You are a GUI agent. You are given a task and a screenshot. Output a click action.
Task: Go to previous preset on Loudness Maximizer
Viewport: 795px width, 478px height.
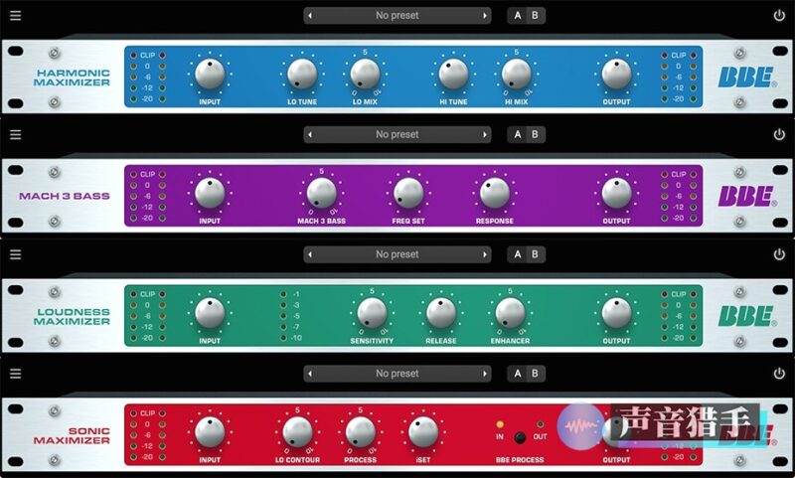310,254
